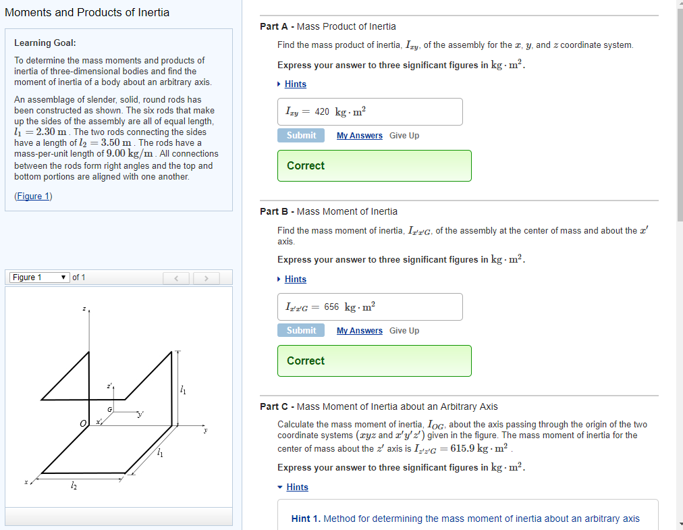Open My Answers link in Part A
This screenshot has height=530, width=683.
[359, 136]
